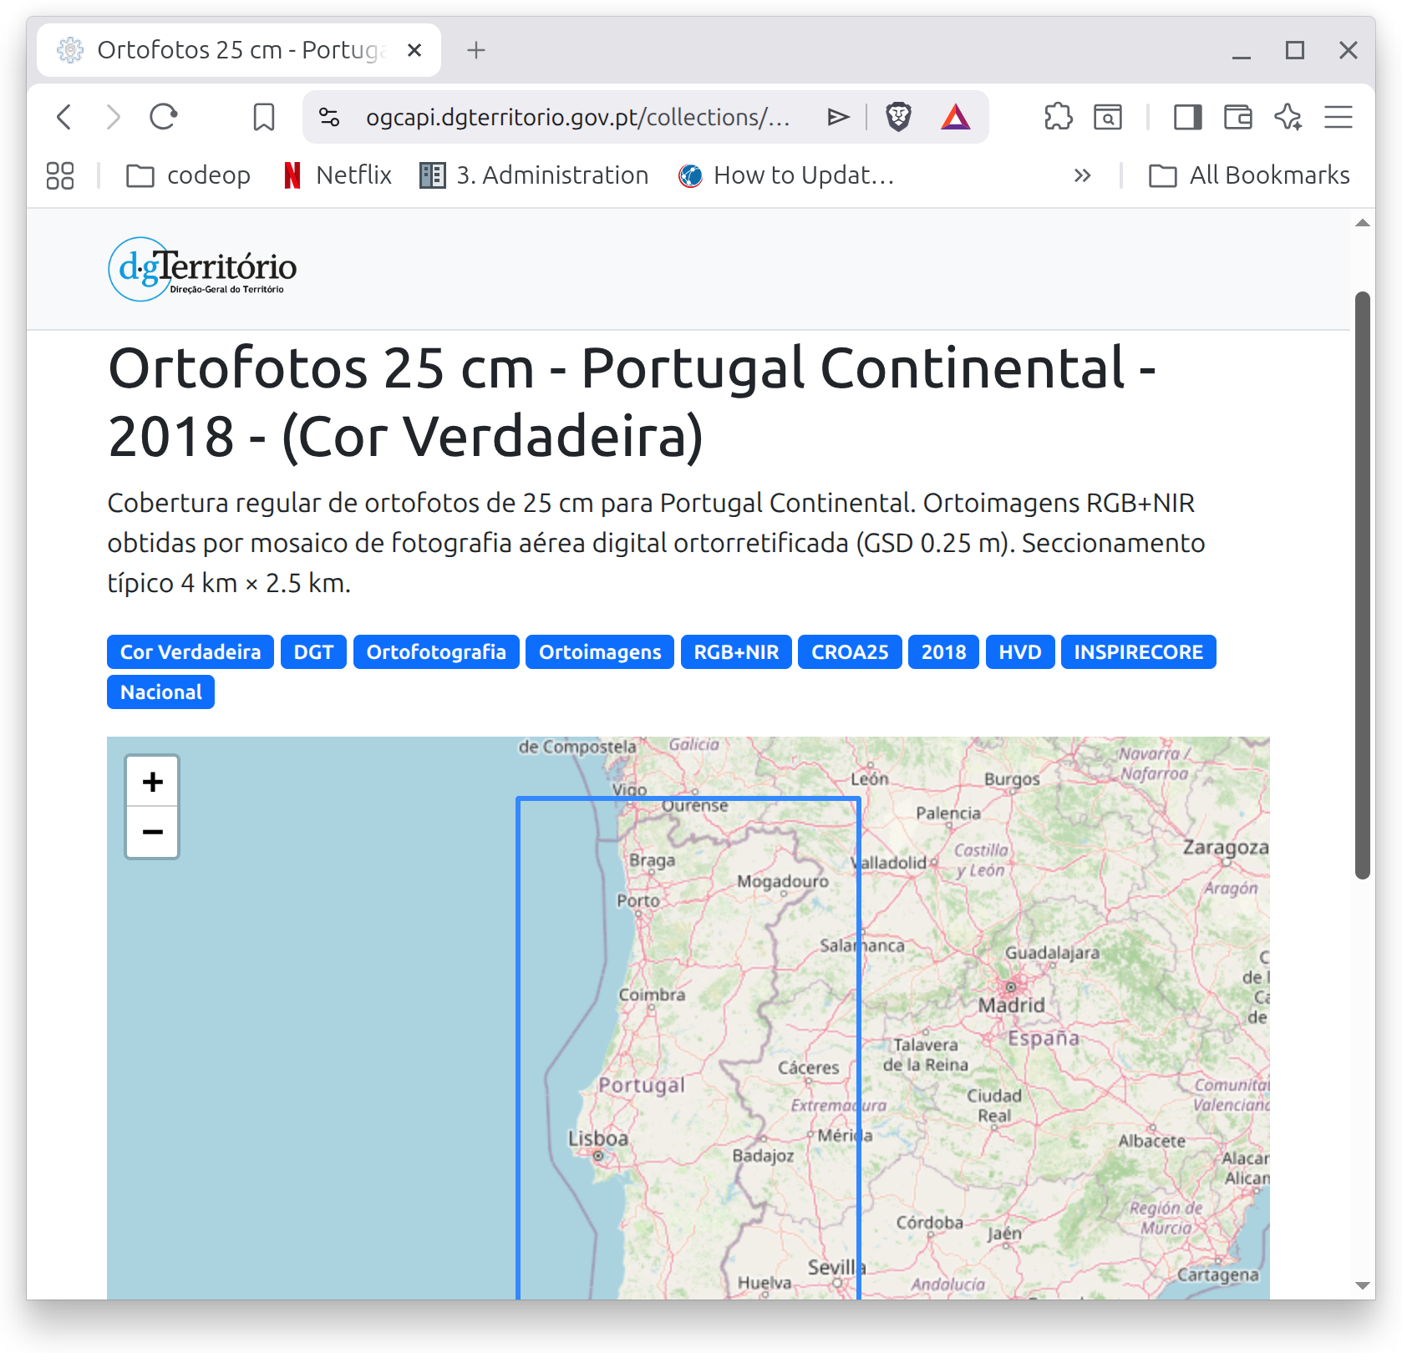The width and height of the screenshot is (1402, 1353).
Task: Go back to the previous page
Action: [64, 117]
